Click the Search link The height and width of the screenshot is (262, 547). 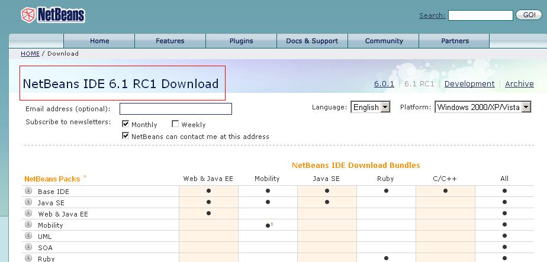tap(432, 15)
